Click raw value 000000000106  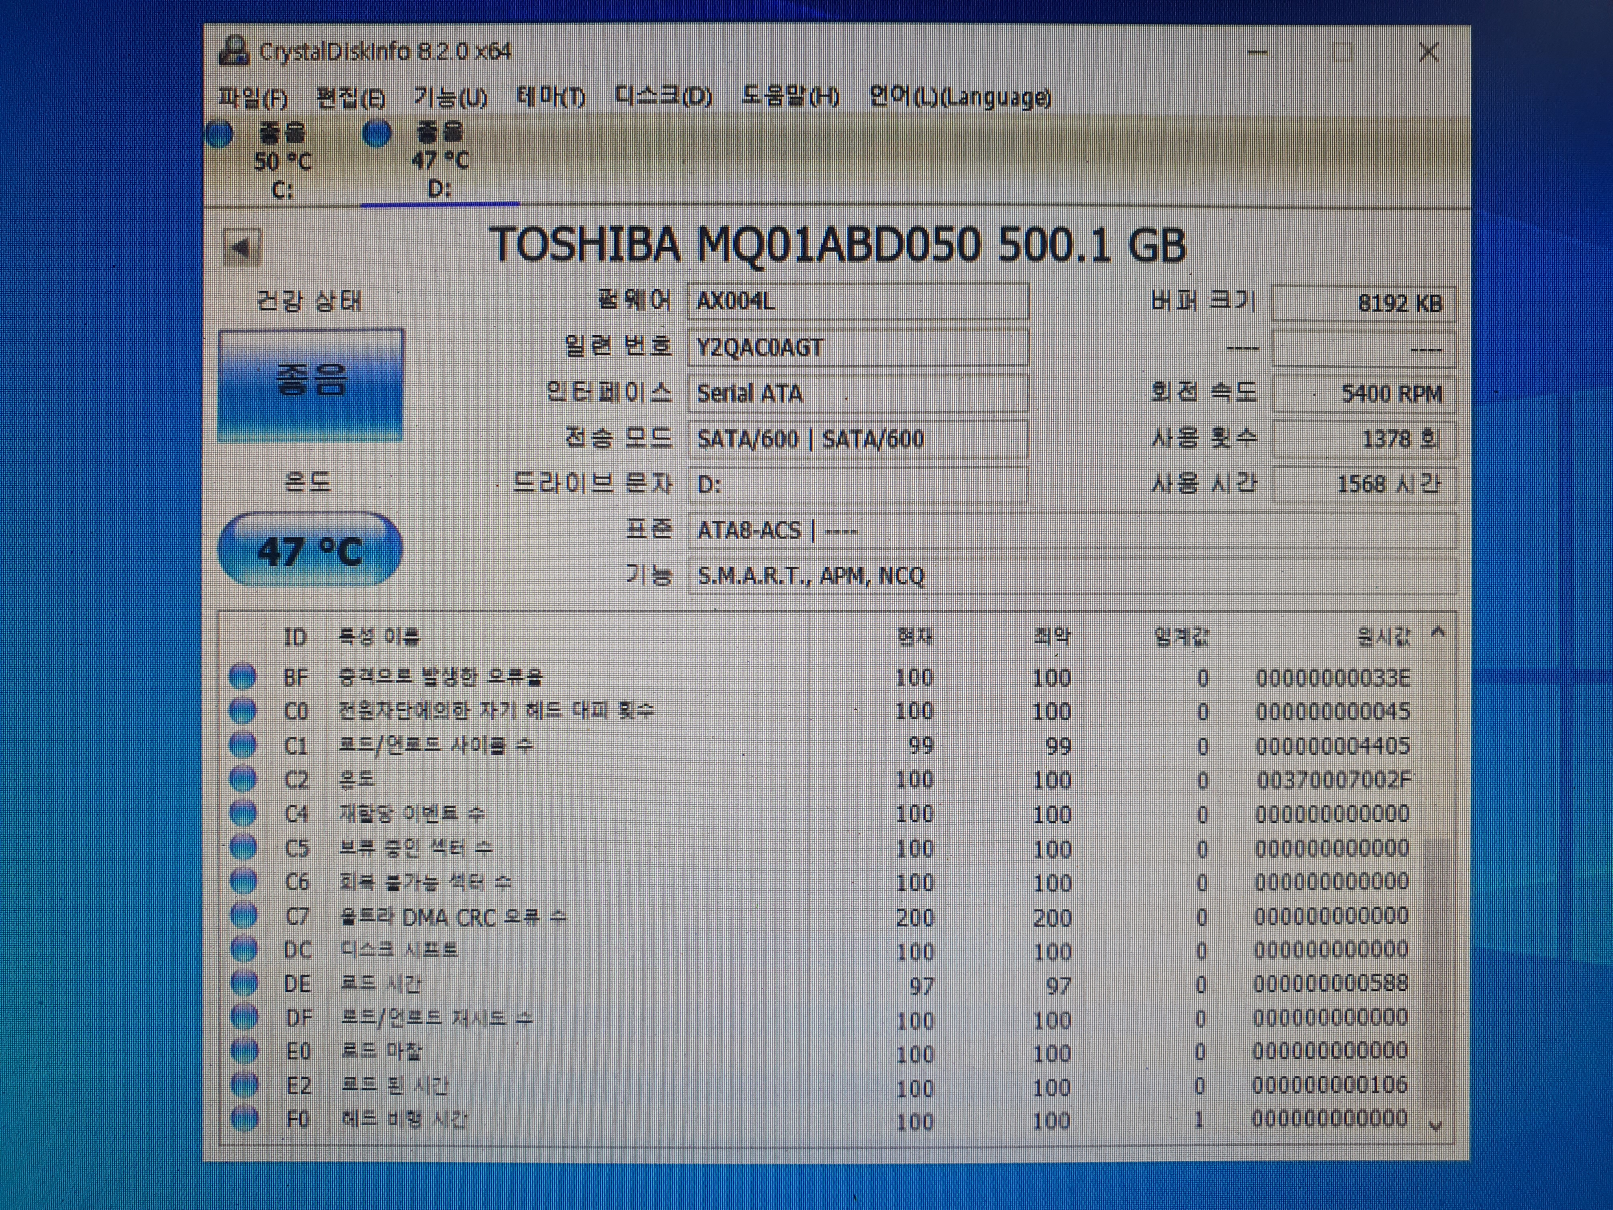click(x=1330, y=1084)
